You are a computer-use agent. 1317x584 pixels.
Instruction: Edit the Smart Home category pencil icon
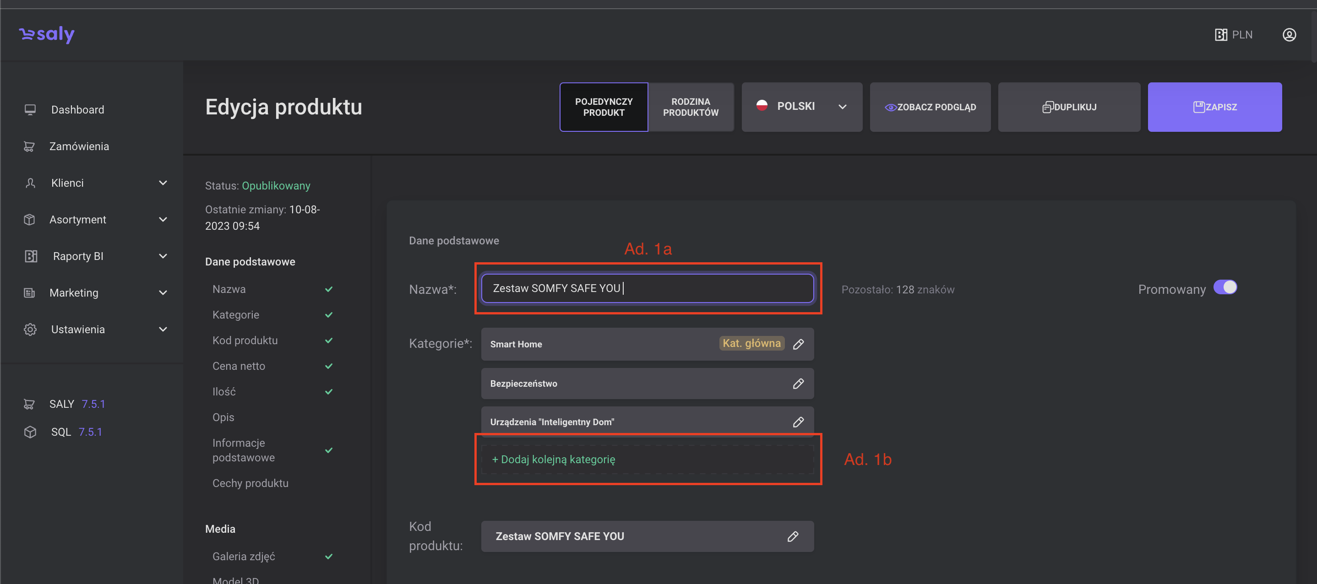click(x=798, y=344)
